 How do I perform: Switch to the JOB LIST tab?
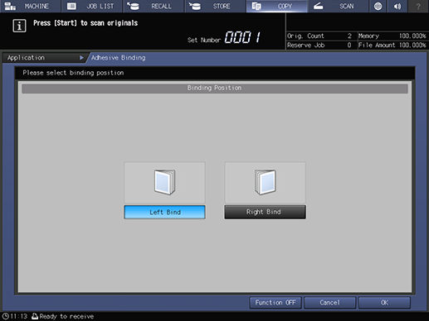pos(92,6)
